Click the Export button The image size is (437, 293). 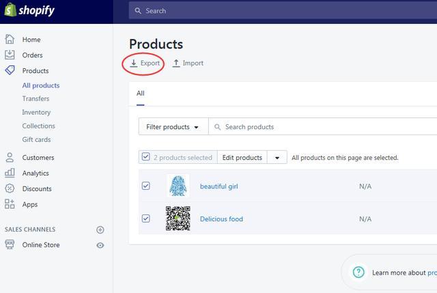145,64
